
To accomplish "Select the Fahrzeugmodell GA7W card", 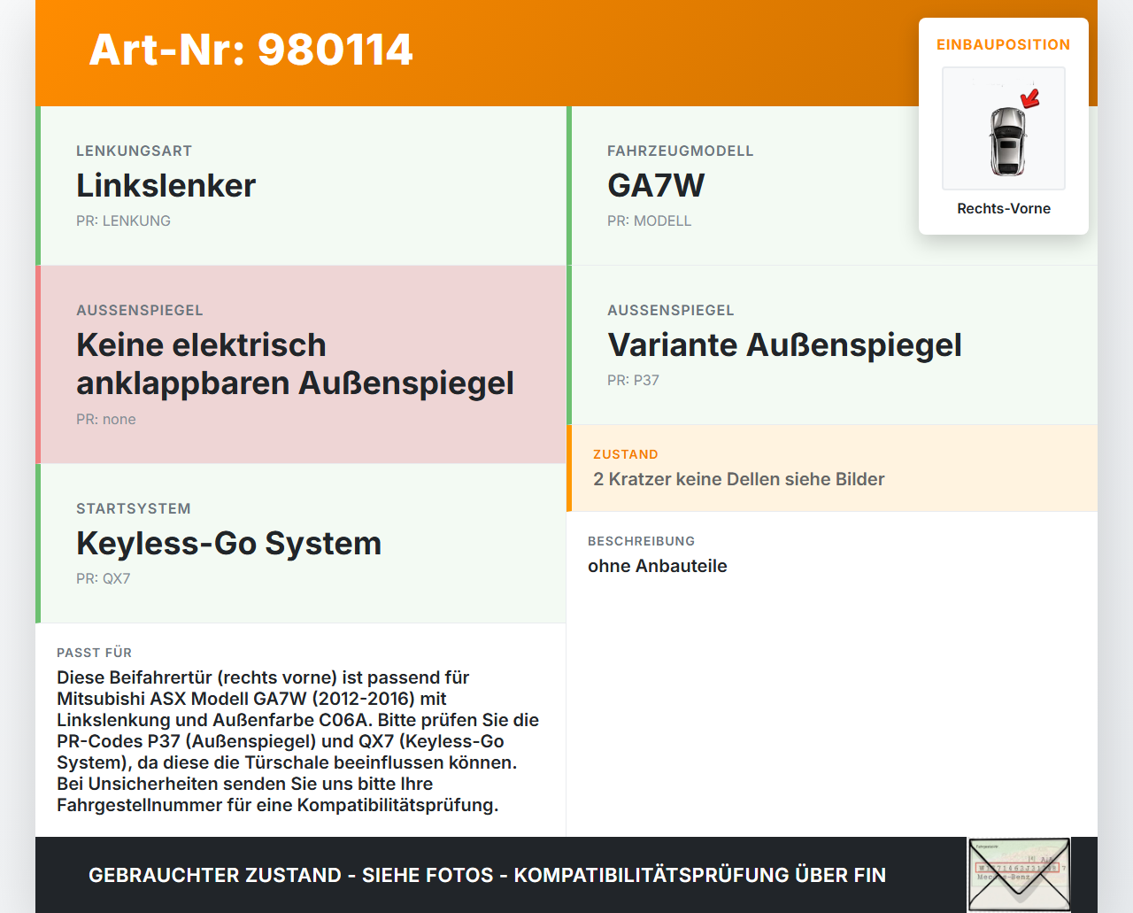I will [x=655, y=186].
